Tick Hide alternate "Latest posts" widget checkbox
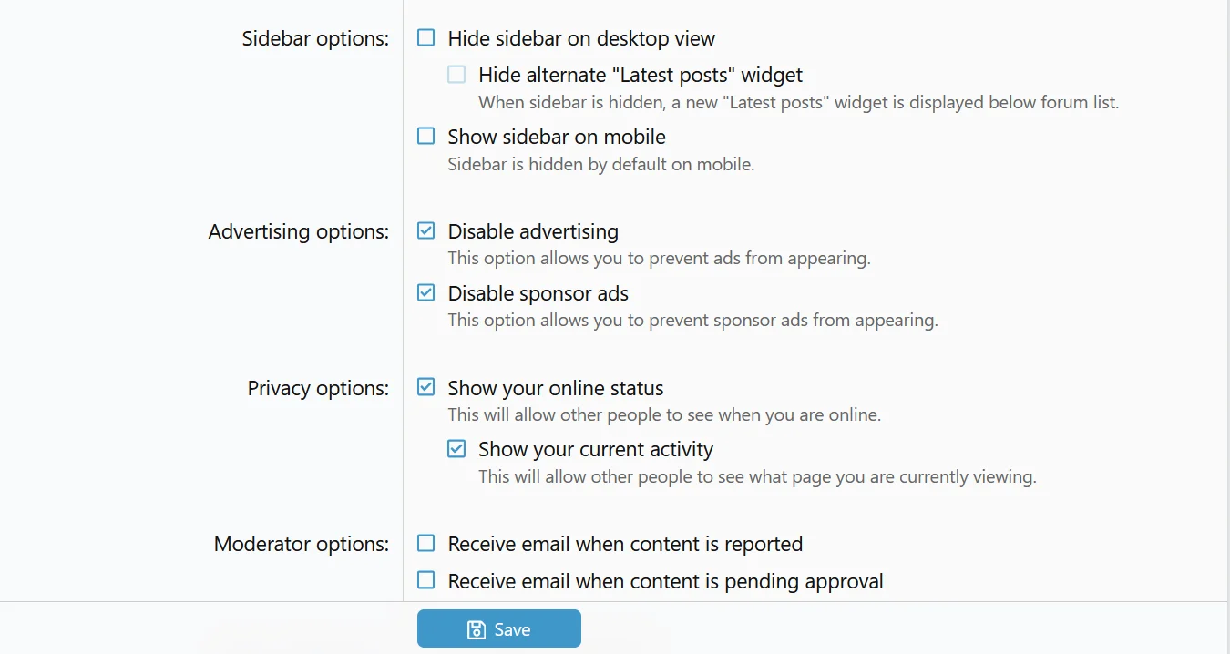This screenshot has height=654, width=1230. coord(456,75)
